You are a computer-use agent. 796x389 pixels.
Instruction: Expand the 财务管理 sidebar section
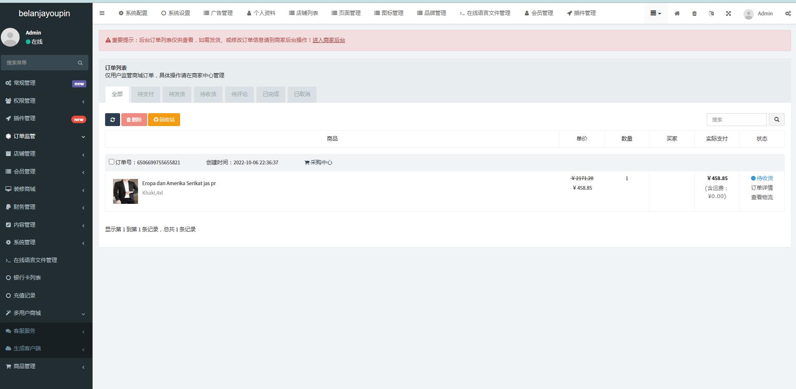[x=46, y=207]
